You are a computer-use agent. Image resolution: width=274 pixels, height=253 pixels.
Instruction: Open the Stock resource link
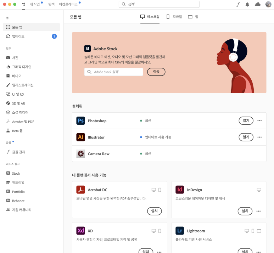tap(13, 173)
